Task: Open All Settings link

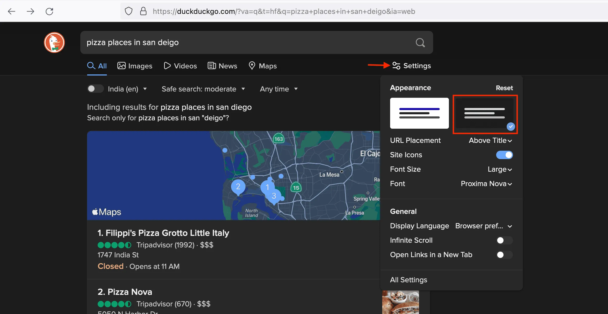Action: click(408, 280)
